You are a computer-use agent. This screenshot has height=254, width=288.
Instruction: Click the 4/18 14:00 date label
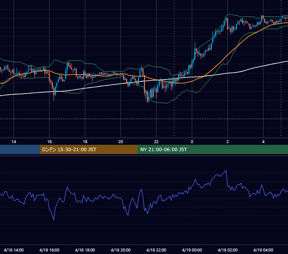click(x=14, y=250)
